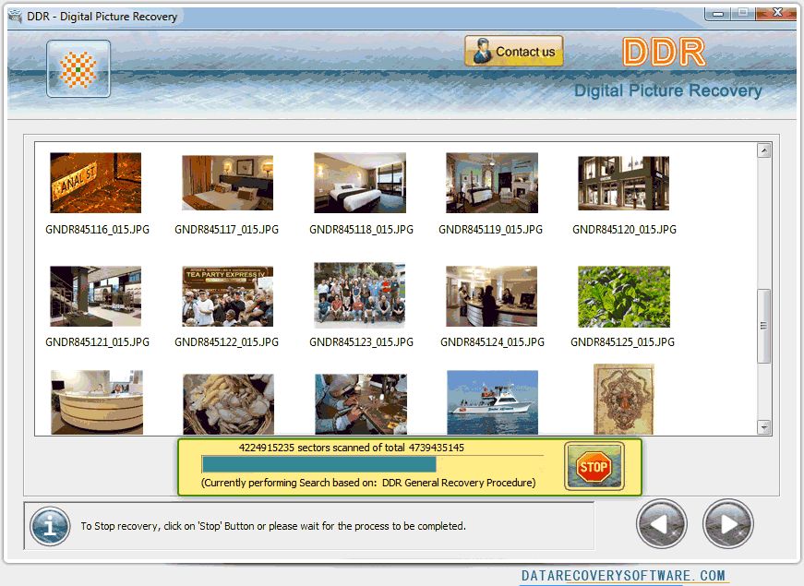Click the information circle icon
The image size is (804, 586).
point(49,525)
